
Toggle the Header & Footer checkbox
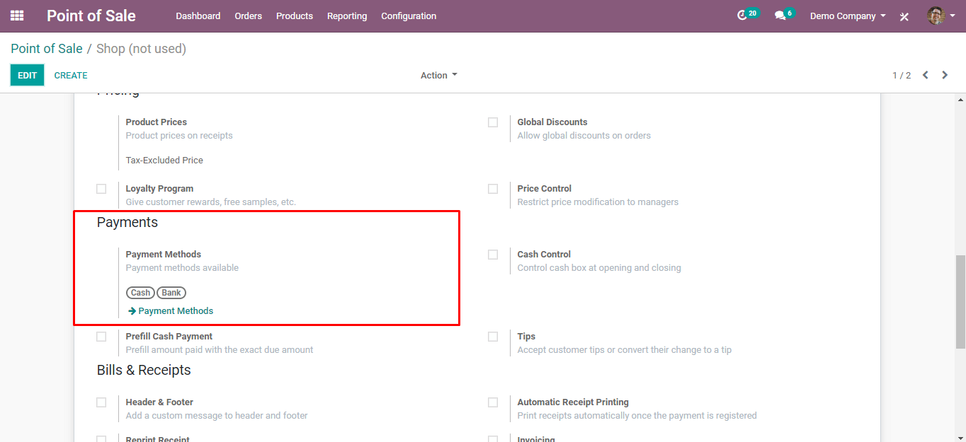(x=101, y=402)
